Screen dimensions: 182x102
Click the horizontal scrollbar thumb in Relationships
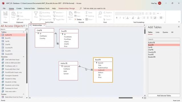(x=126, y=98)
